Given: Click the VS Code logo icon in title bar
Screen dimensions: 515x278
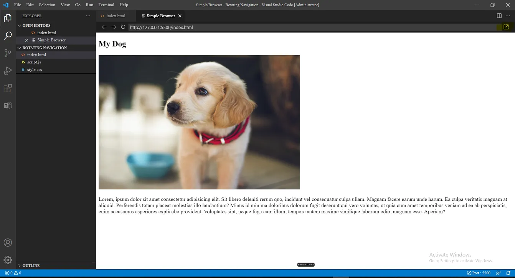Looking at the screenshot, I should (5, 5).
